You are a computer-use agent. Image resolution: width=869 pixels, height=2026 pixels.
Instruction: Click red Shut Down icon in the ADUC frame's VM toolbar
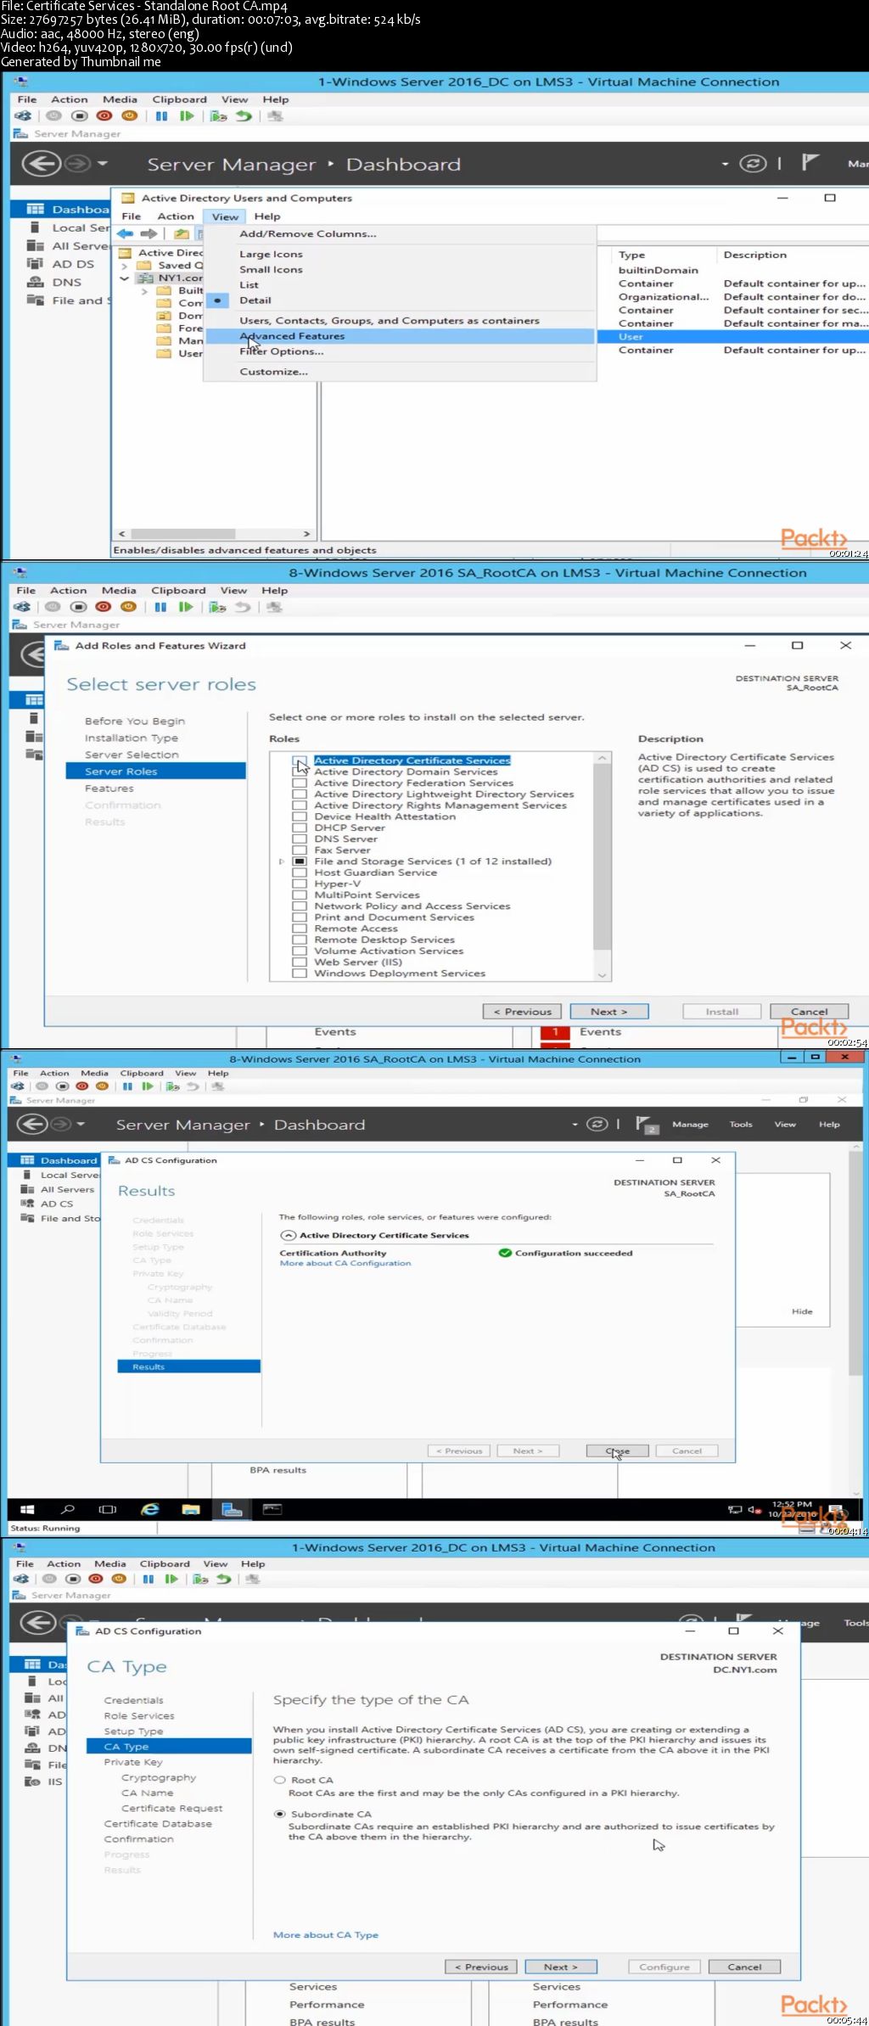(104, 116)
